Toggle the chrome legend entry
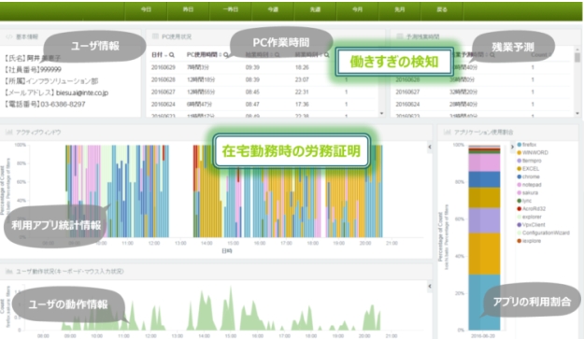 [x=528, y=177]
